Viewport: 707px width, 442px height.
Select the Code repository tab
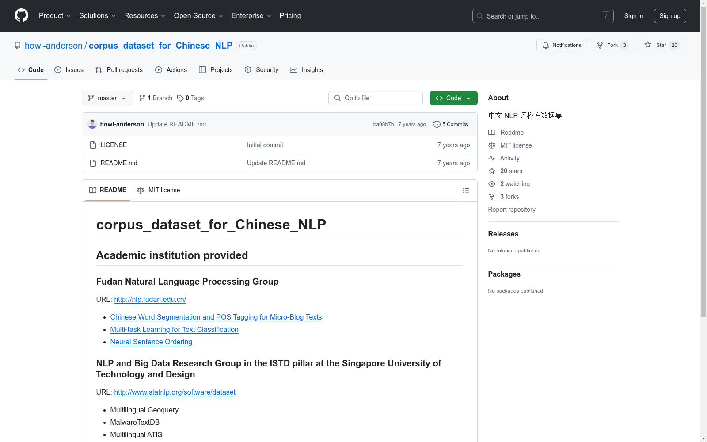pyautogui.click(x=31, y=70)
